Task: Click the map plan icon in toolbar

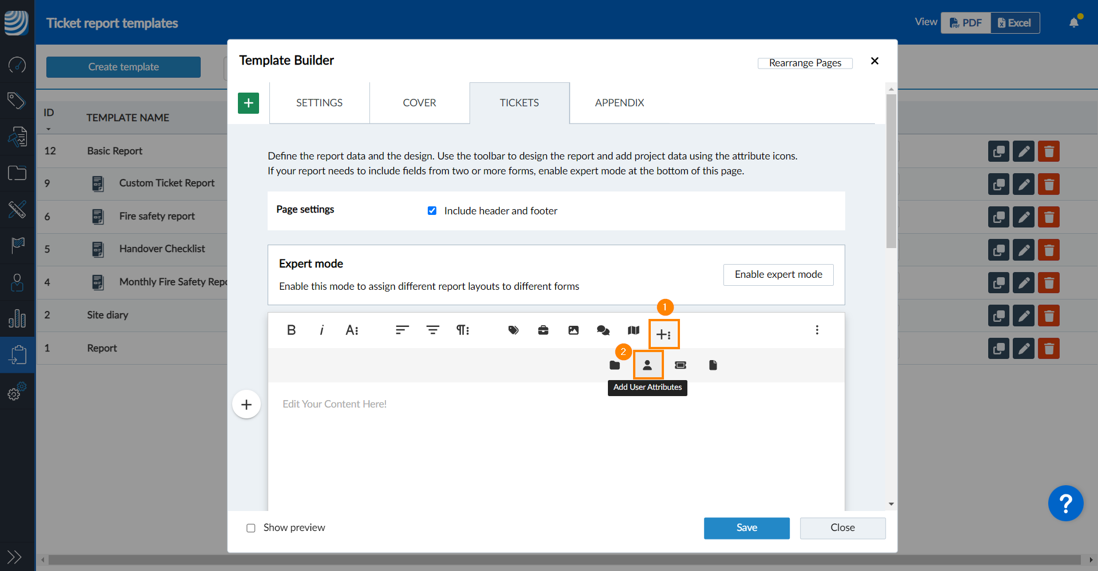Action: click(x=633, y=330)
